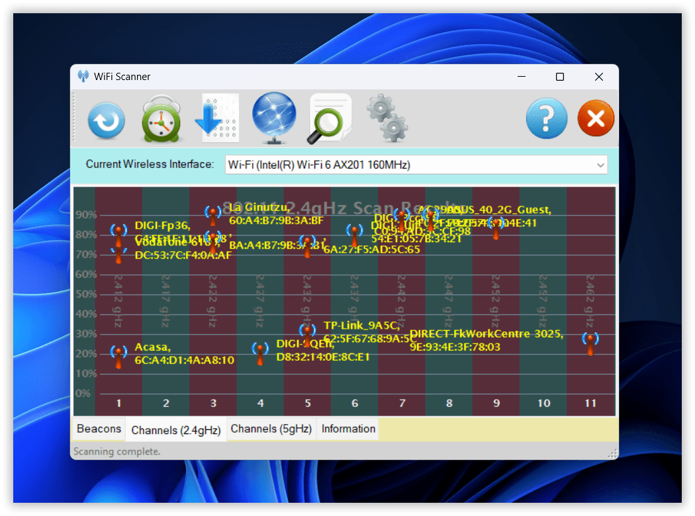Click the 90% signal strength label
The height and width of the screenshot is (516, 695).
86,215
